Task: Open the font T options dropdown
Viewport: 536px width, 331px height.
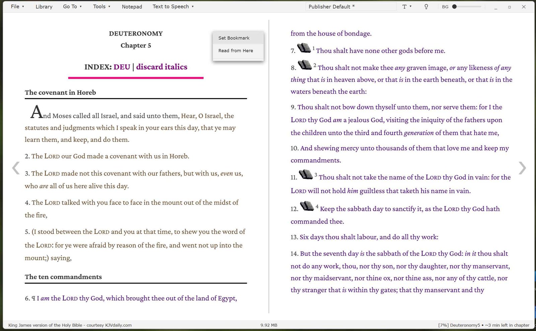Action: [x=407, y=6]
